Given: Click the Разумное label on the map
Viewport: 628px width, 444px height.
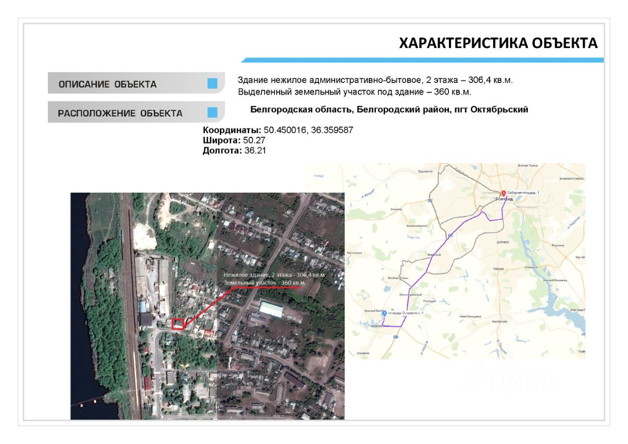Looking at the screenshot, I should [558, 245].
